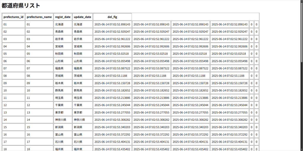Select 神奈川県 cell under update_date header
The image size is (303, 151).
coord(82,120)
